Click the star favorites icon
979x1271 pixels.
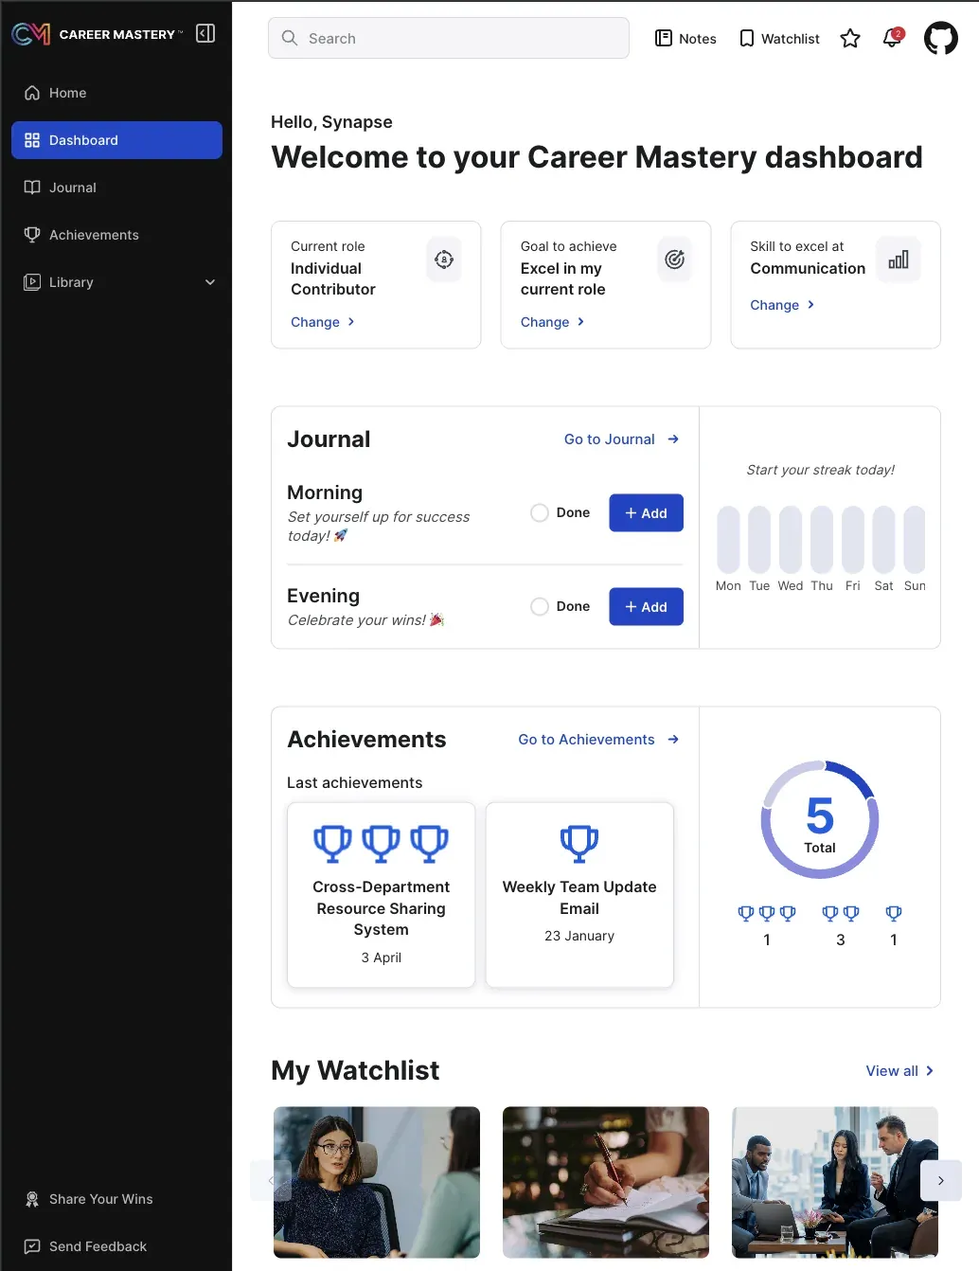pos(850,38)
